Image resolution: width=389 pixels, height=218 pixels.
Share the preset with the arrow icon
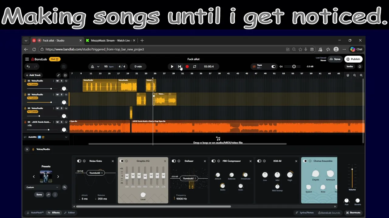(x=48, y=195)
